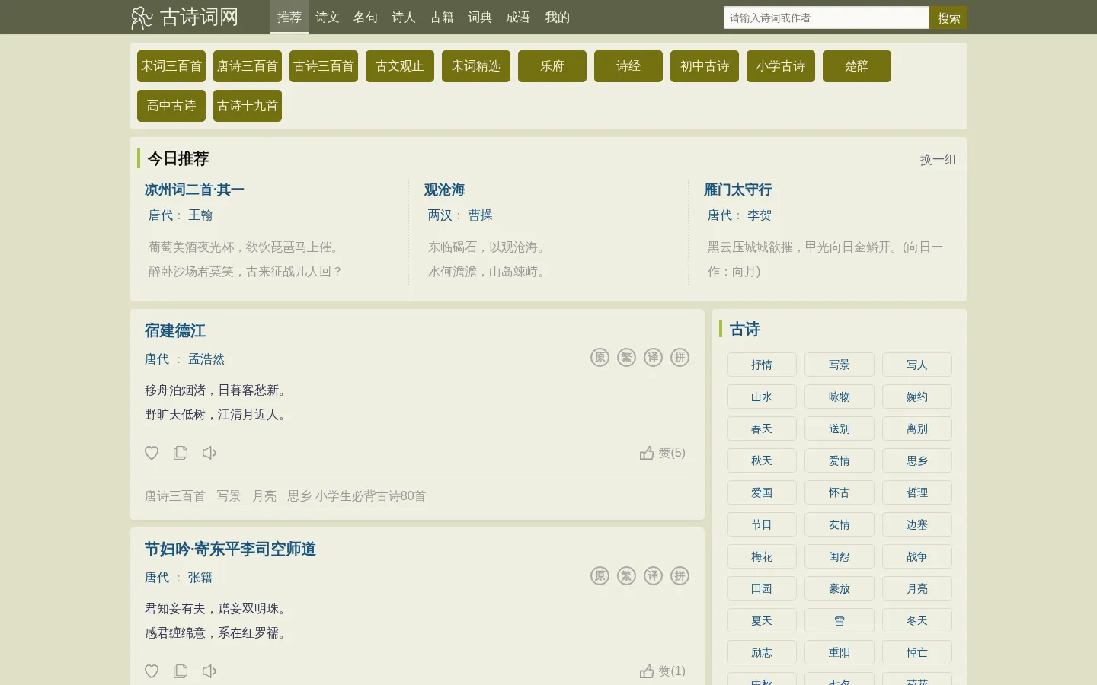The height and width of the screenshot is (685, 1097).
Task: Like 节妇吟 with the 赞(1) thumb
Action: 663,671
